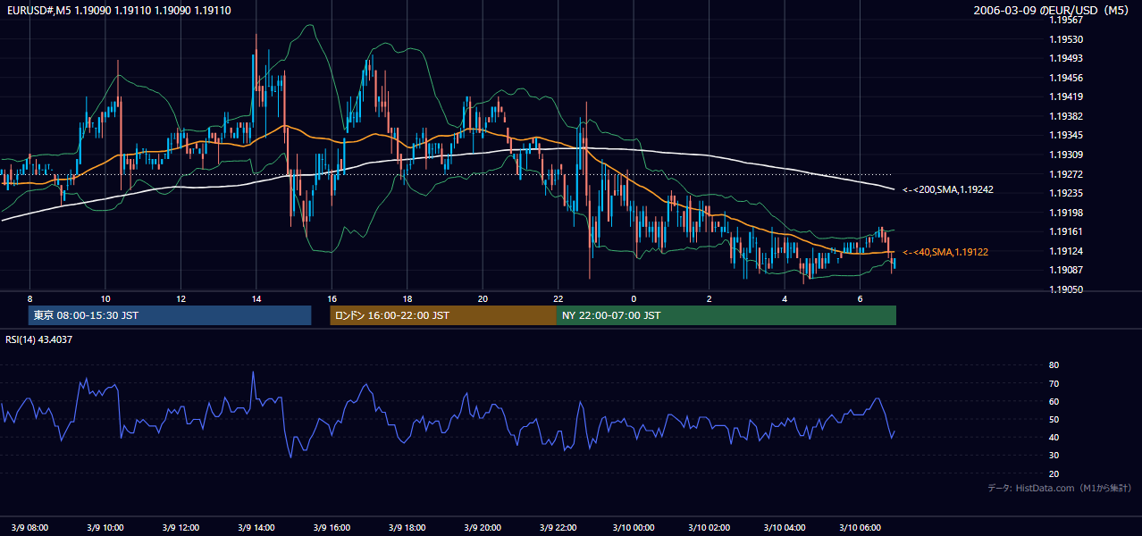Click price axis value 1.19198
The height and width of the screenshot is (536, 1142).
[1065, 213]
